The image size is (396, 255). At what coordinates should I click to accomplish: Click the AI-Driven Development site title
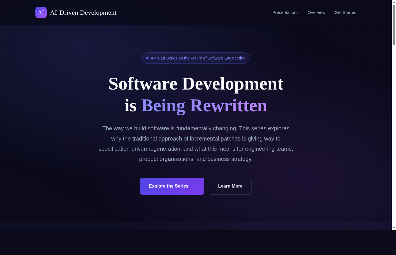(x=83, y=12)
